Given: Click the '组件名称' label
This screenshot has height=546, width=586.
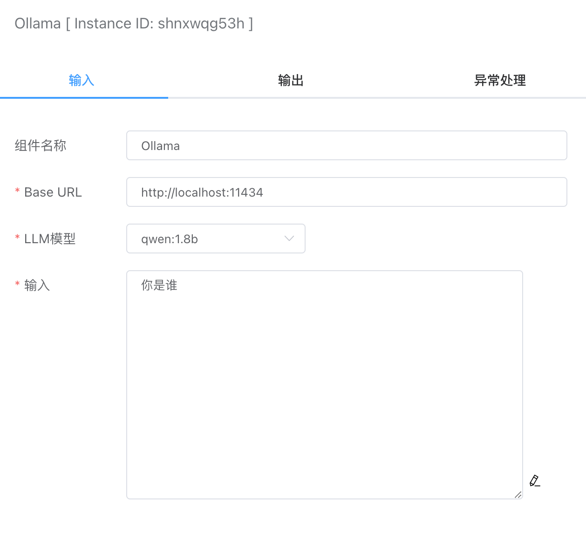Looking at the screenshot, I should (41, 145).
